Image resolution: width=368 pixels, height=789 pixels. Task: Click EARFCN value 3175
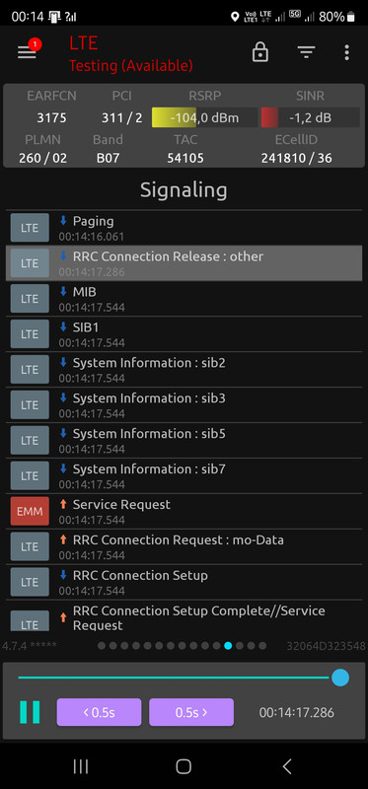point(51,118)
